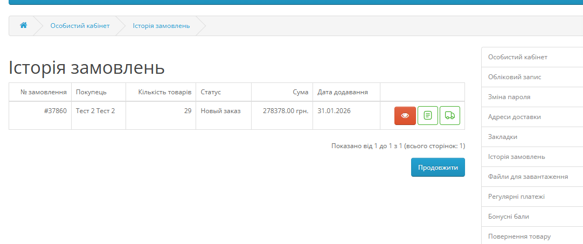The height and width of the screenshot is (244, 583).
Task: Click the 'Дата додавання' column header
Action: [346, 92]
